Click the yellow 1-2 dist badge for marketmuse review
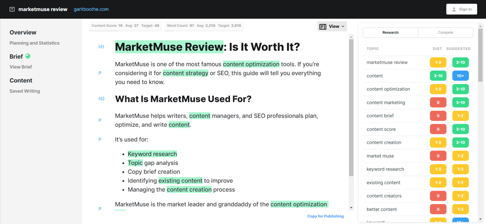This screenshot has height=224, width=486. pos(438,62)
